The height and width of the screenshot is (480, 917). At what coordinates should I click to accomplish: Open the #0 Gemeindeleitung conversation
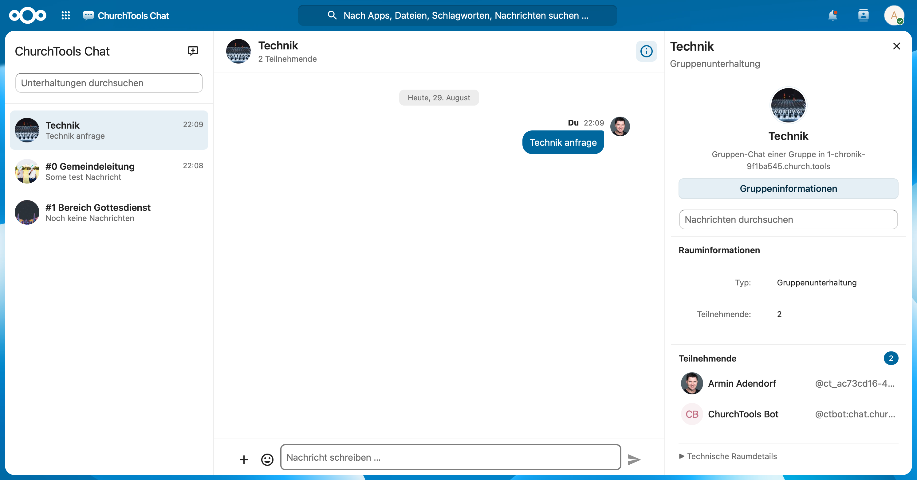tap(109, 171)
